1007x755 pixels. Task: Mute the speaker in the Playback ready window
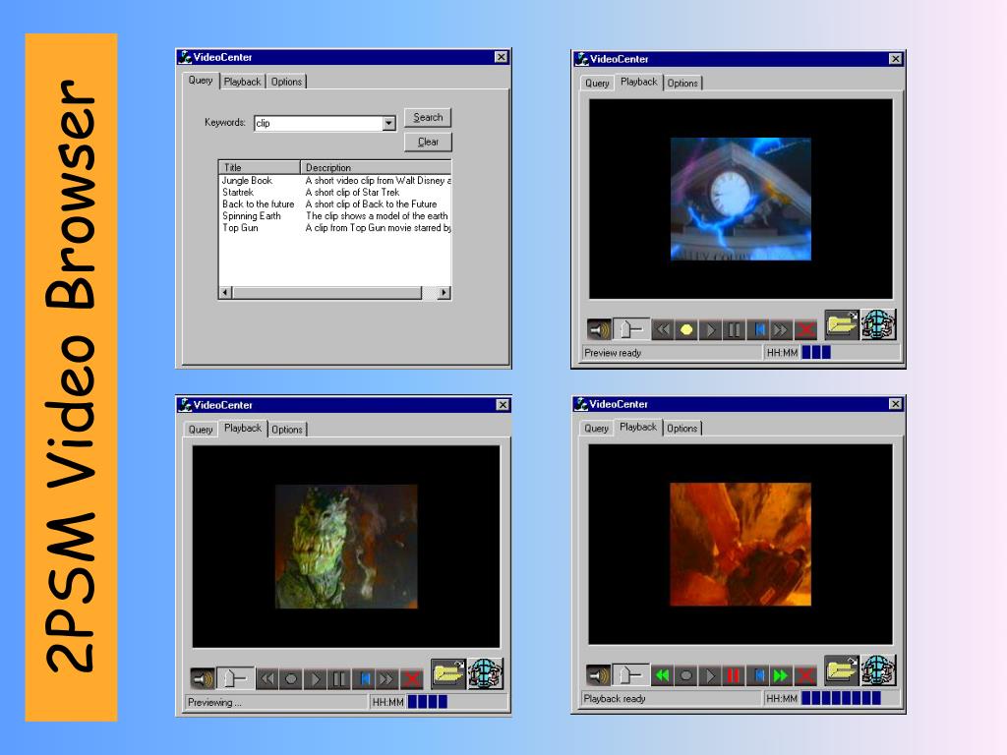click(599, 674)
